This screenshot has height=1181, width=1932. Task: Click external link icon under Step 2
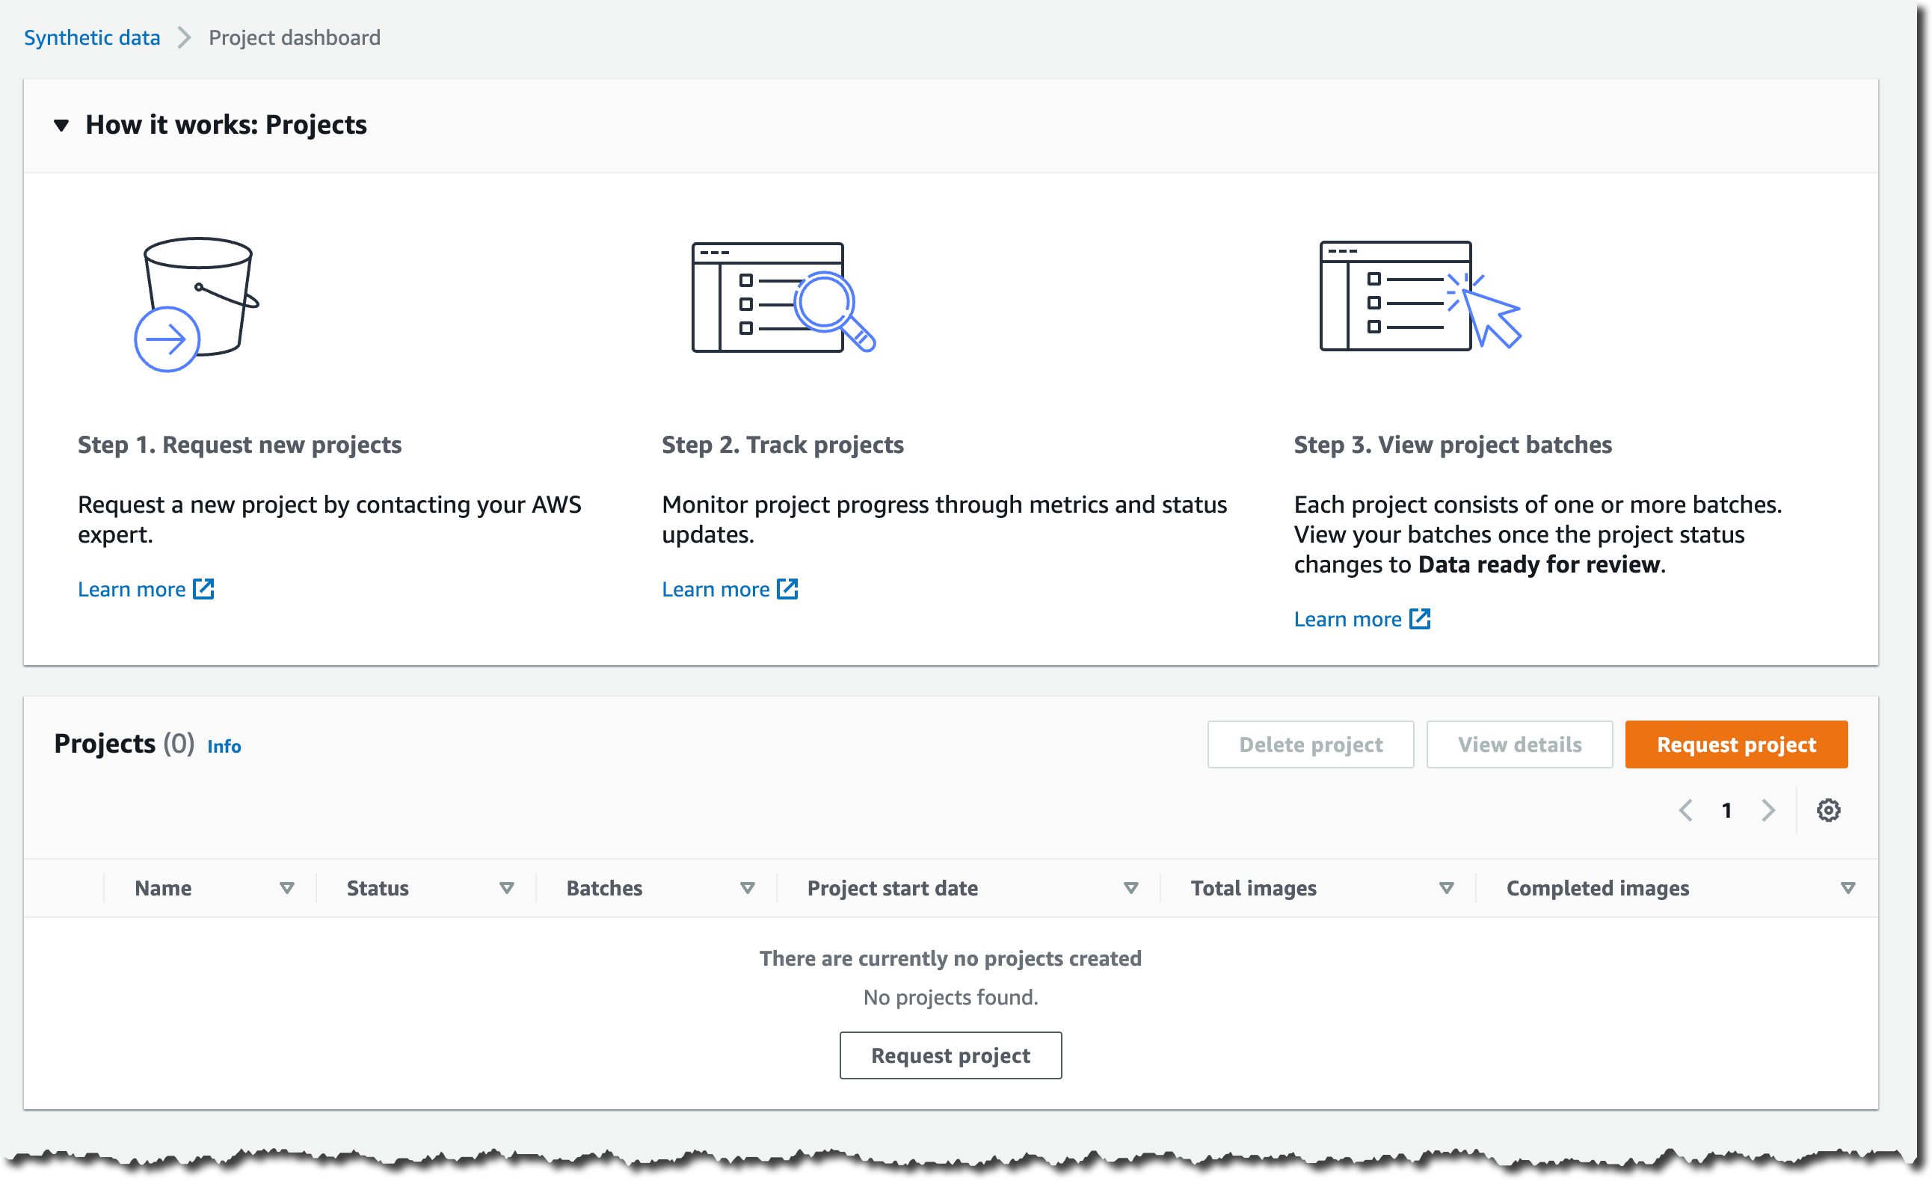coord(787,589)
